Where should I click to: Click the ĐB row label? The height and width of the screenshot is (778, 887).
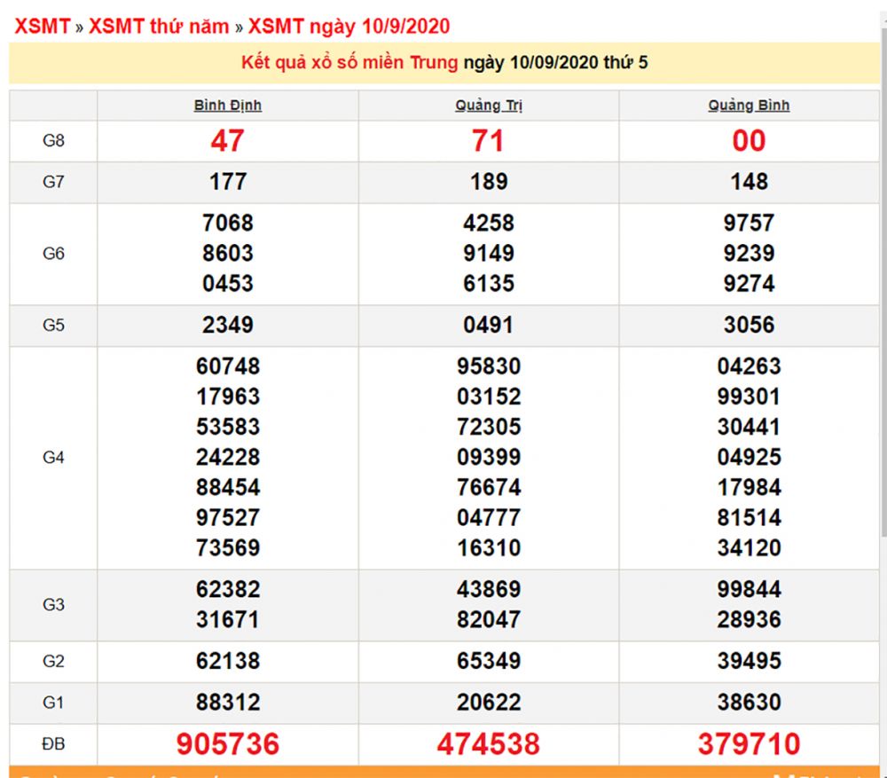pyautogui.click(x=53, y=744)
